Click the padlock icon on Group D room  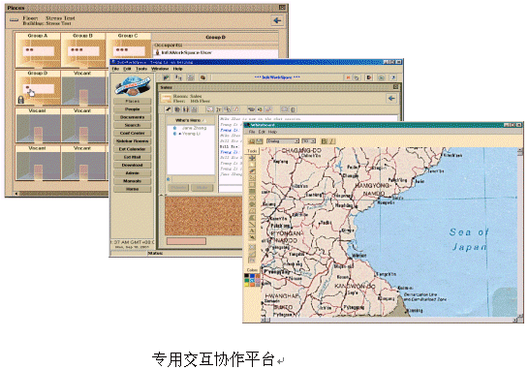click(20, 100)
